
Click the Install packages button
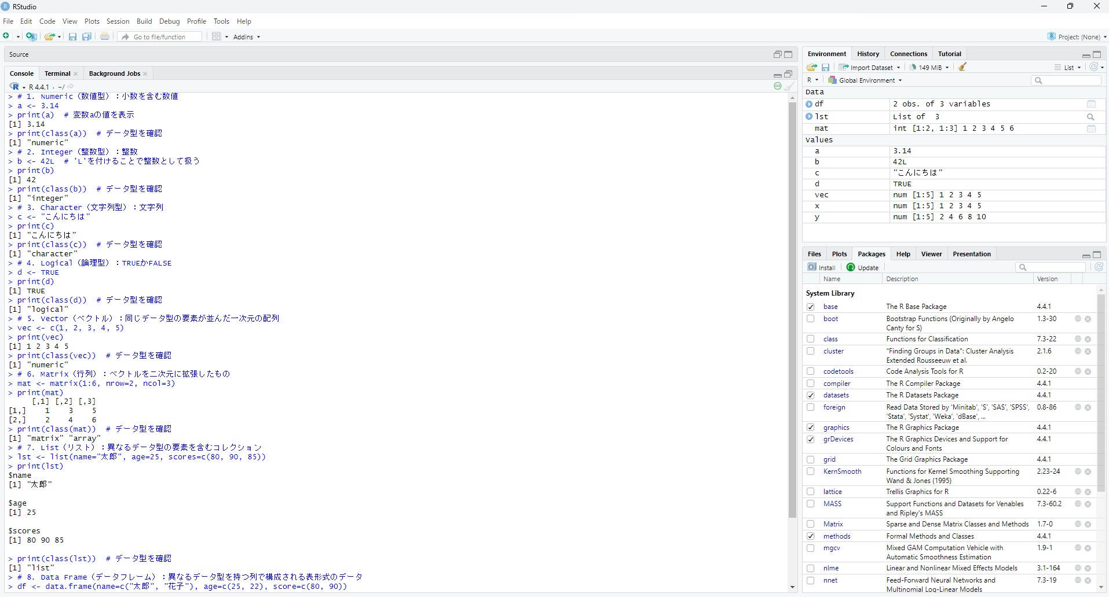pos(822,267)
